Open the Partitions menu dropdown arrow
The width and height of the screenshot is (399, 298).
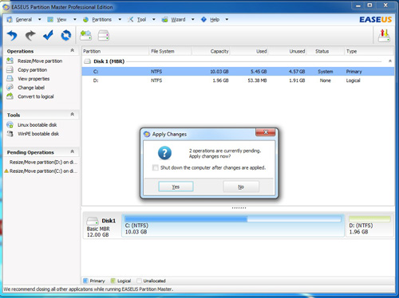pos(120,19)
